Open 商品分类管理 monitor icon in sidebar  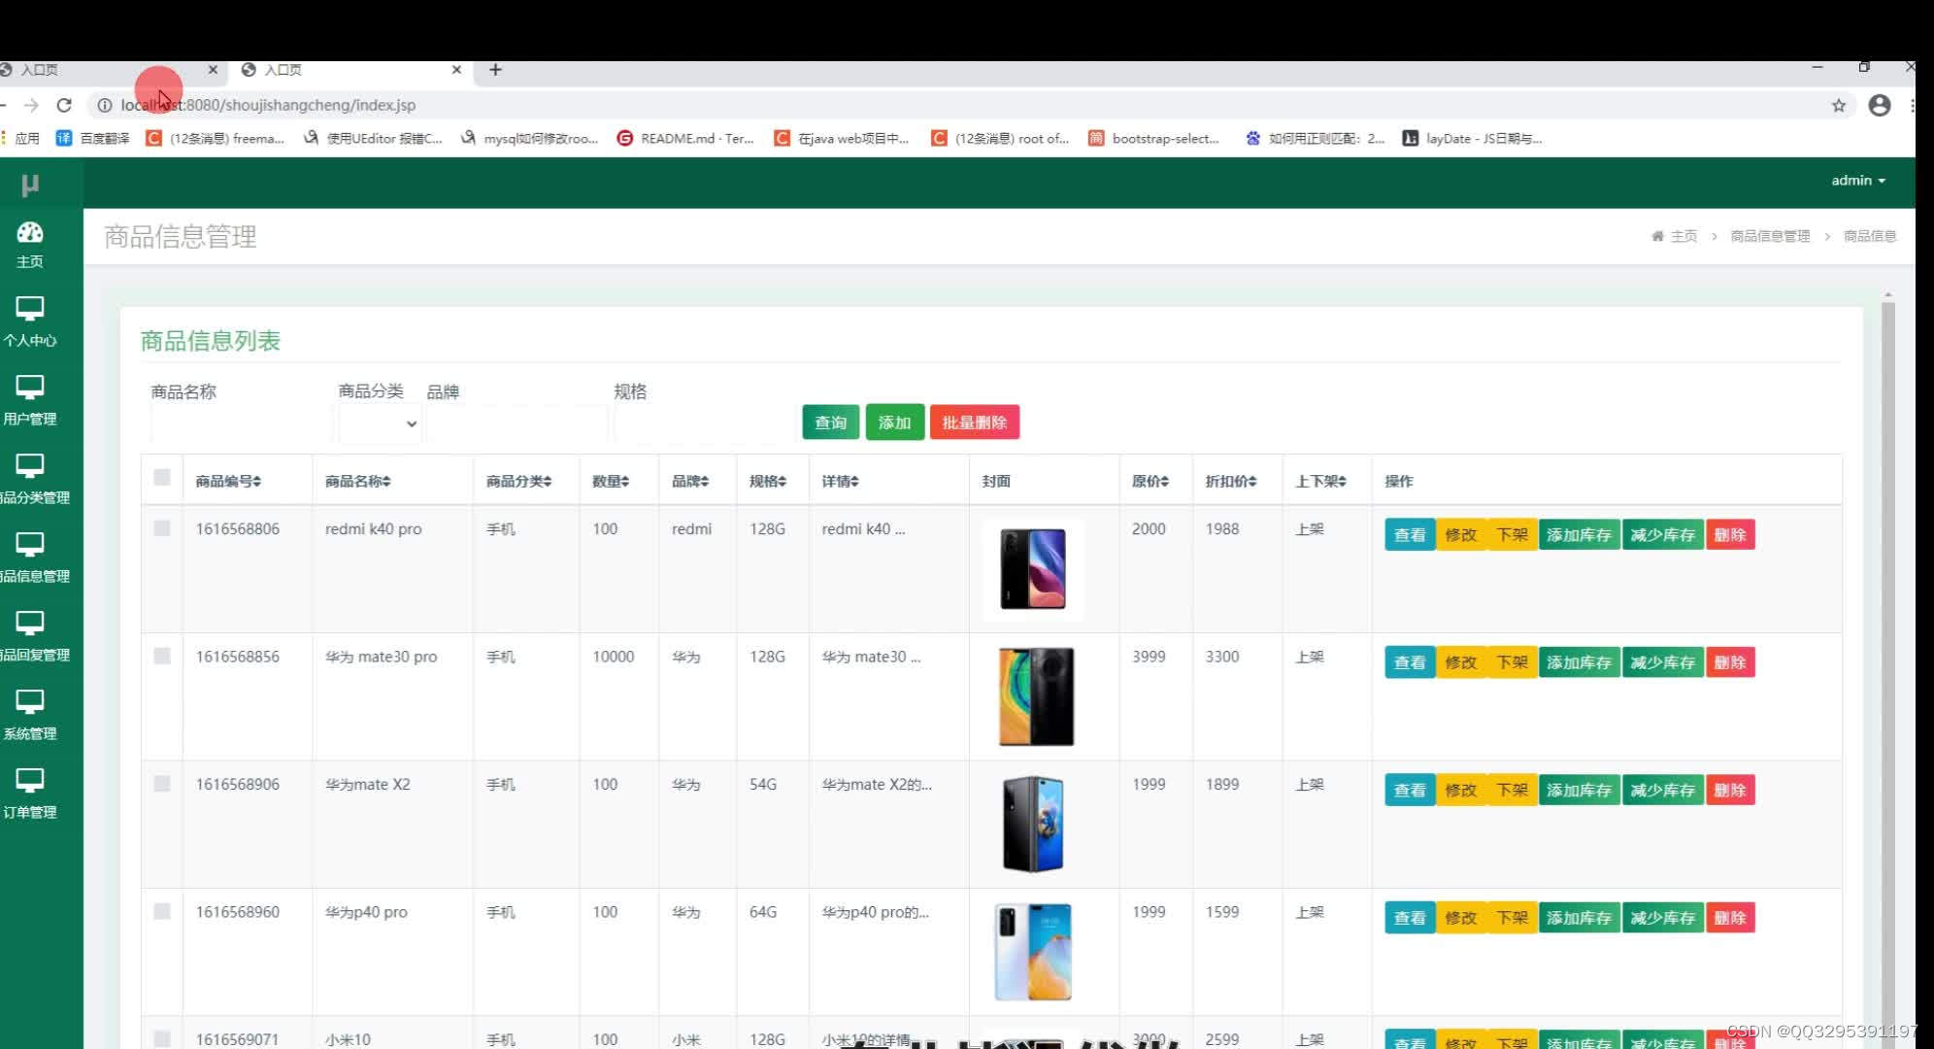[30, 466]
